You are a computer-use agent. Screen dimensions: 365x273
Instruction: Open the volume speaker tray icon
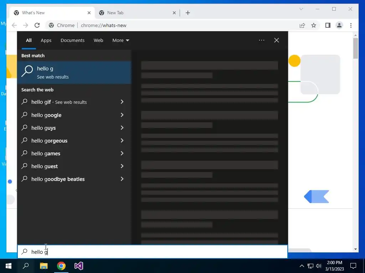[x=319, y=266]
